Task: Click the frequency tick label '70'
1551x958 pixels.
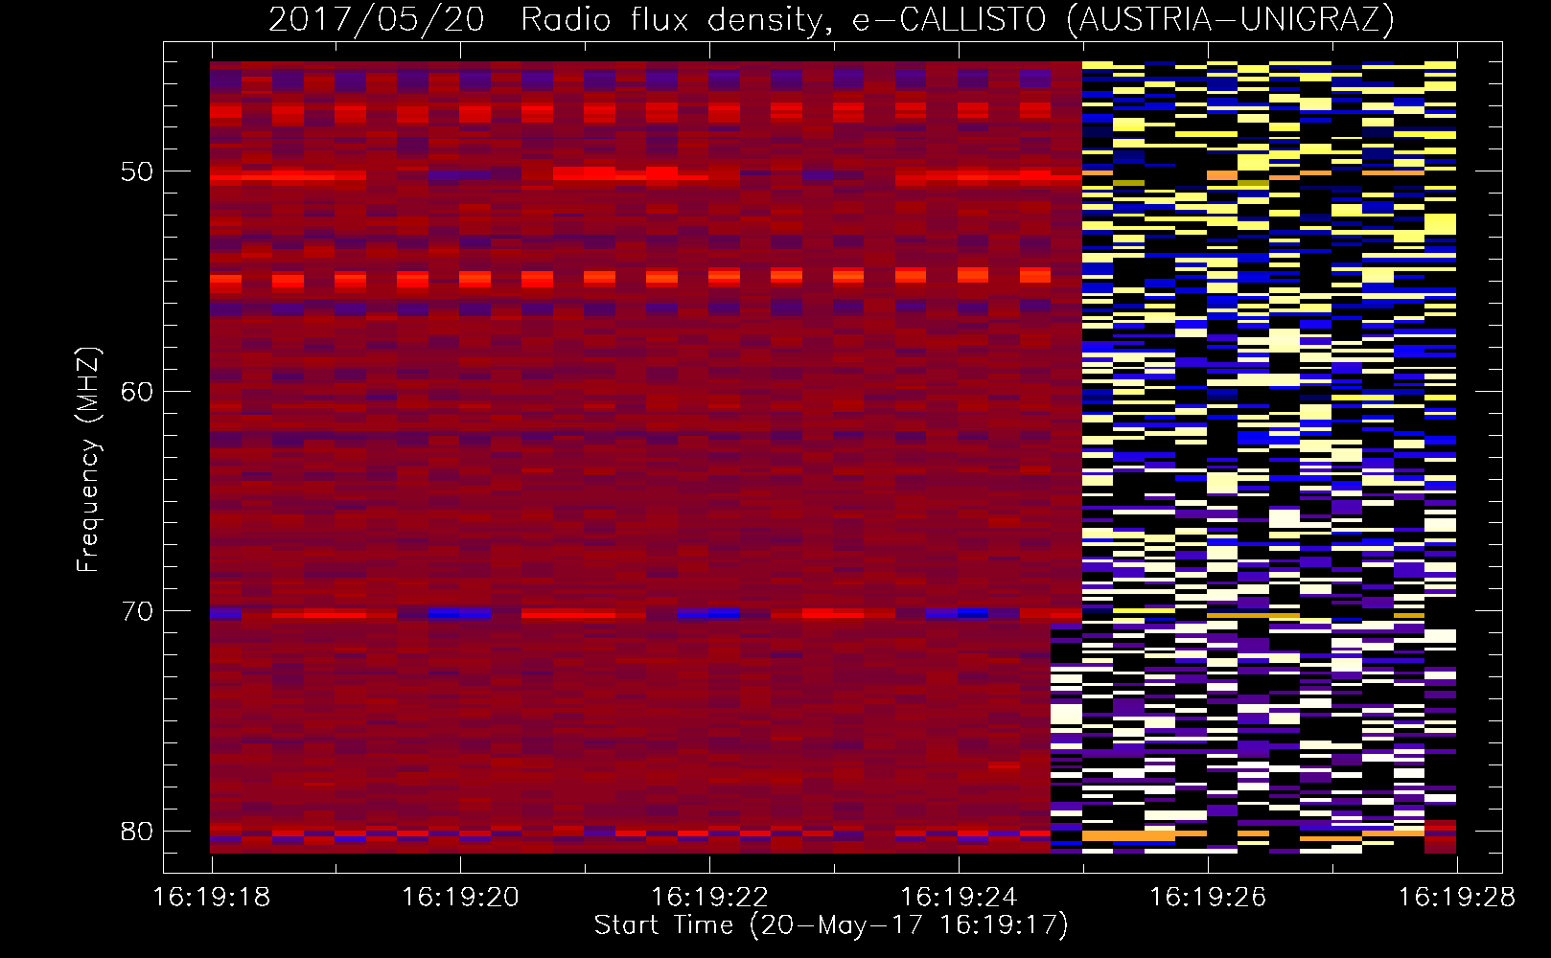Action: point(137,611)
